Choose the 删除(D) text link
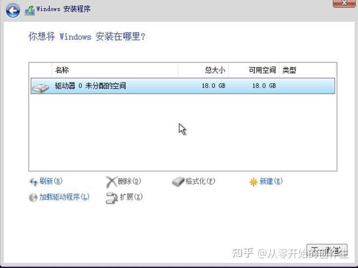This screenshot has width=358, height=268. coord(129,182)
